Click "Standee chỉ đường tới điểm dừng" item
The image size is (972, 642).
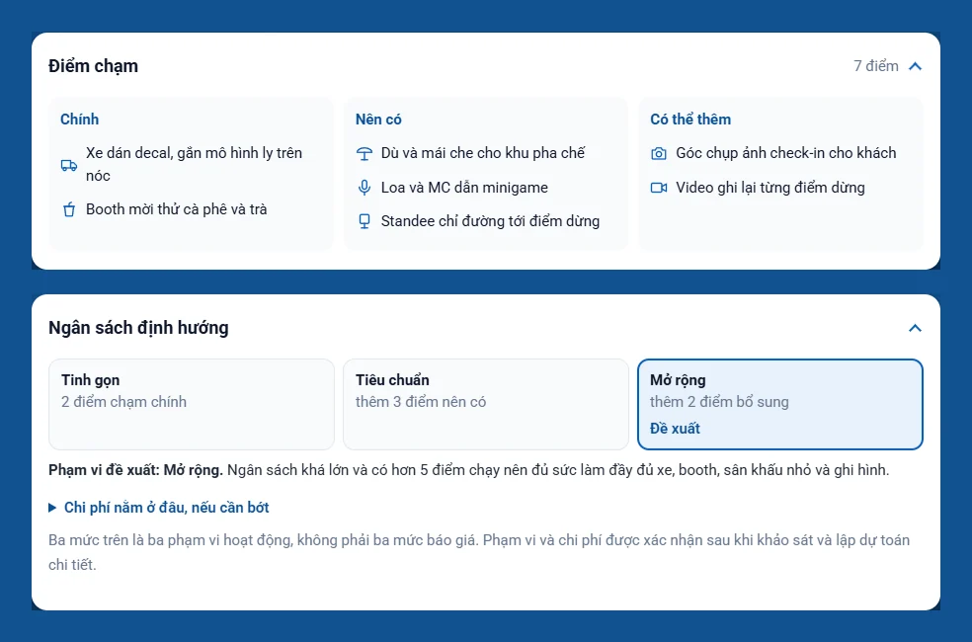point(490,221)
